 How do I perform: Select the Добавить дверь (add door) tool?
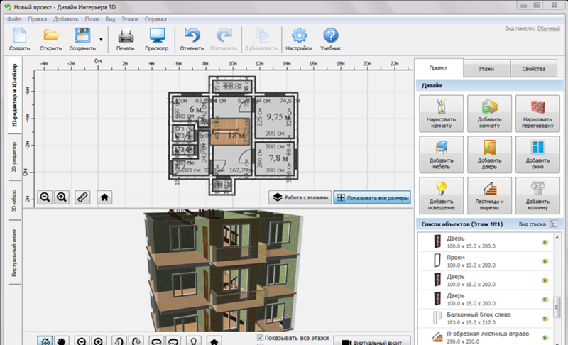489,153
